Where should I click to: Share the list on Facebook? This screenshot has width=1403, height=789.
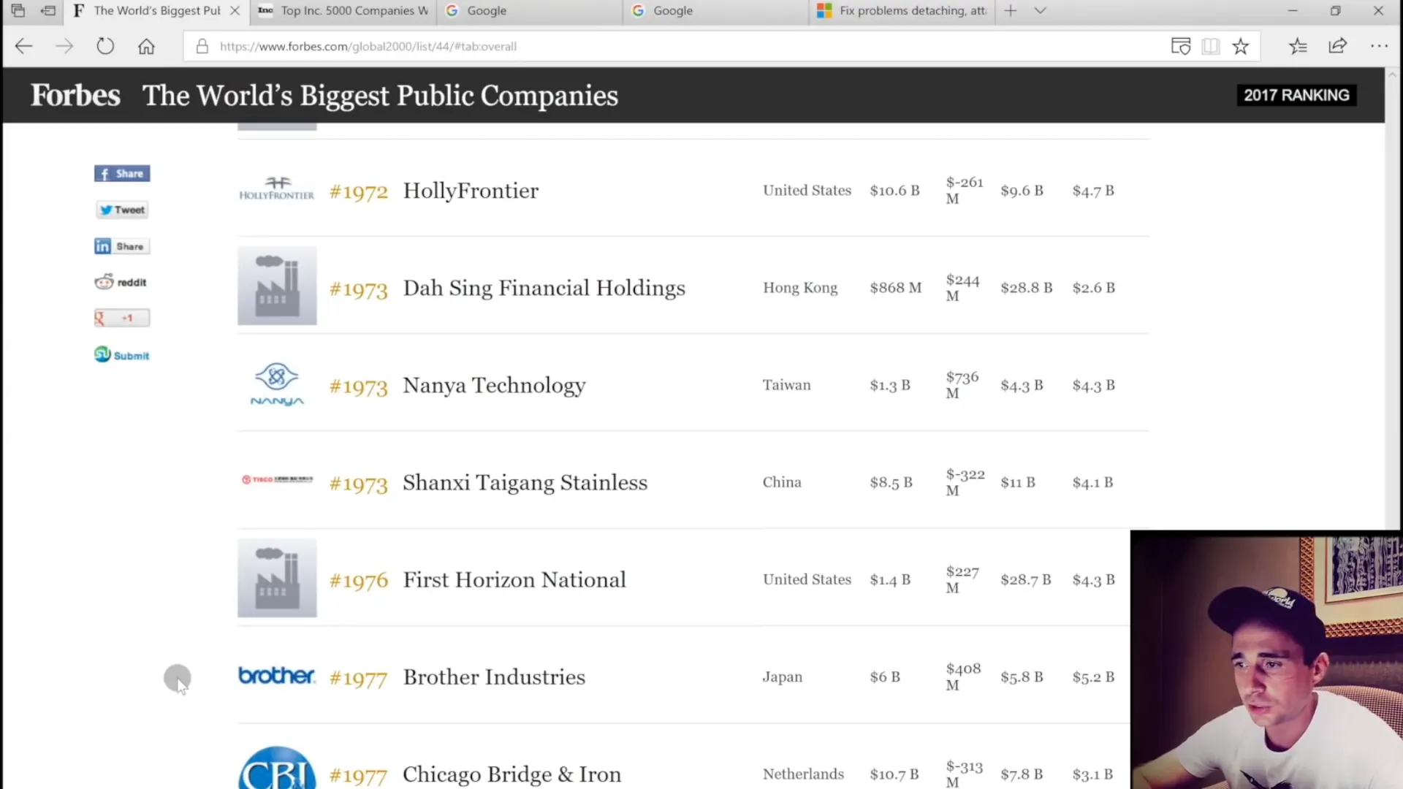point(122,173)
